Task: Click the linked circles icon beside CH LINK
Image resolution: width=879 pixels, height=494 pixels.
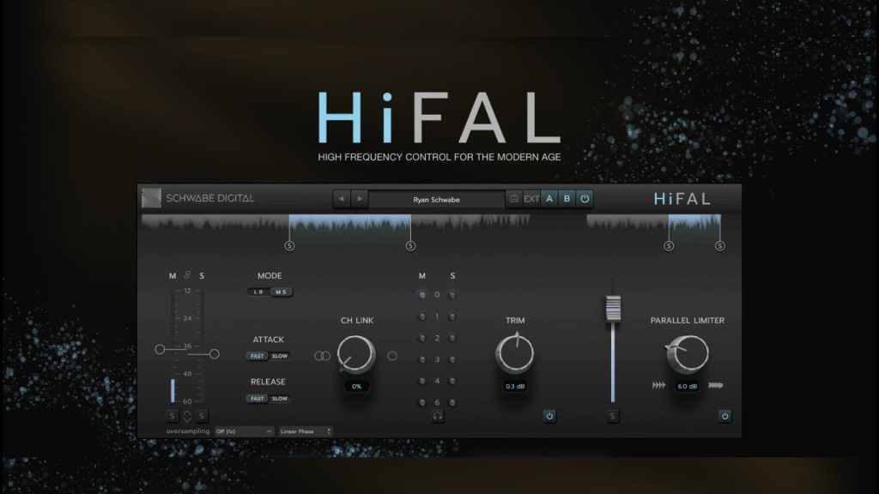Action: (x=322, y=355)
